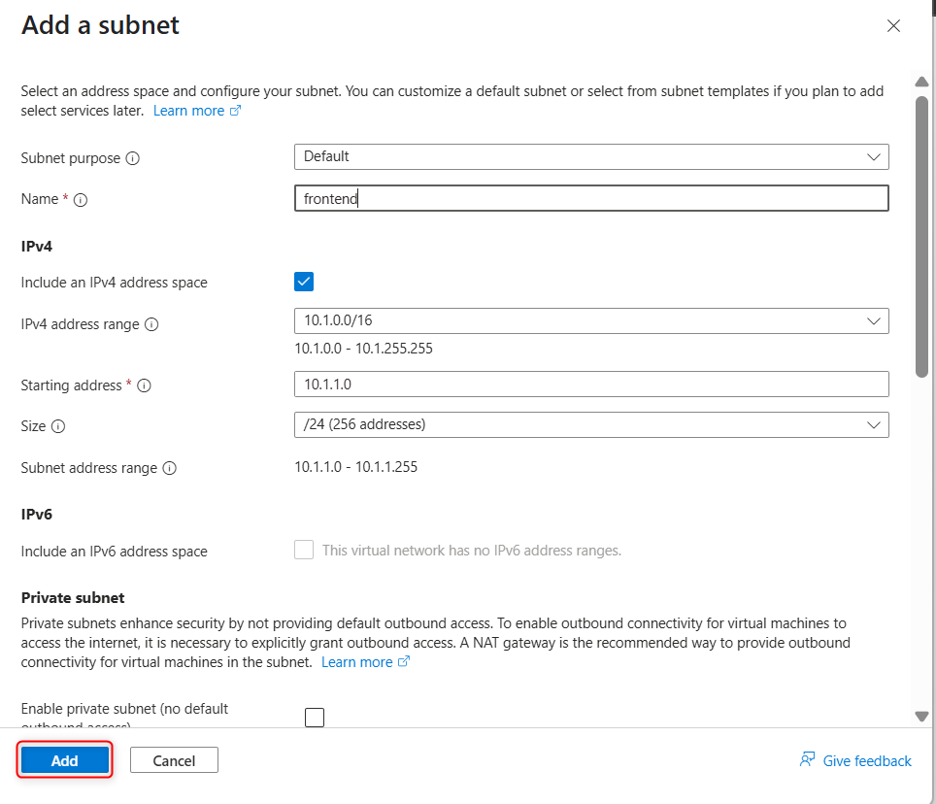
Task: Uncheck Include an IPv4 address space
Action: (304, 282)
